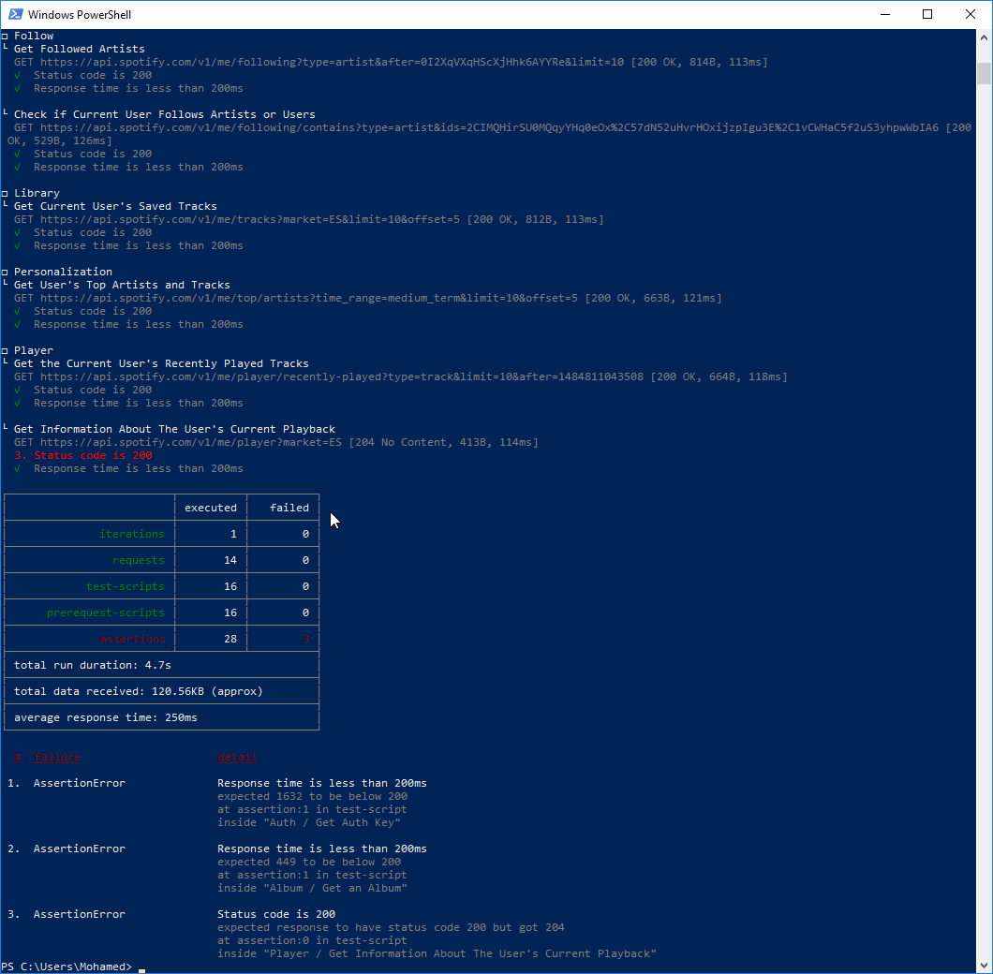Click the failed assertions count 3

click(x=306, y=639)
